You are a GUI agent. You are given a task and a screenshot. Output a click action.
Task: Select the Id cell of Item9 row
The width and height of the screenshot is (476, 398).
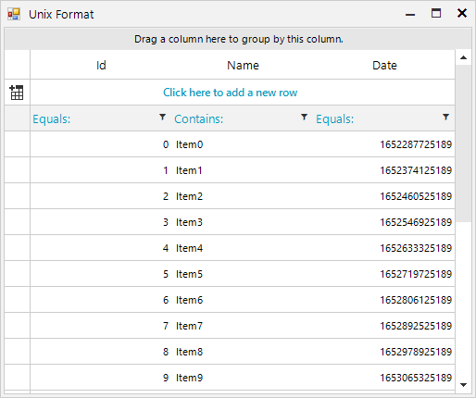click(101, 378)
